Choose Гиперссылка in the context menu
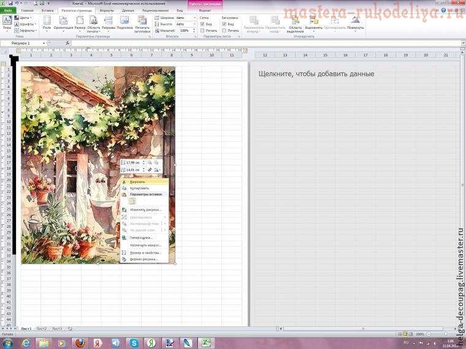Viewport: 466px width, 349px height. point(145,238)
